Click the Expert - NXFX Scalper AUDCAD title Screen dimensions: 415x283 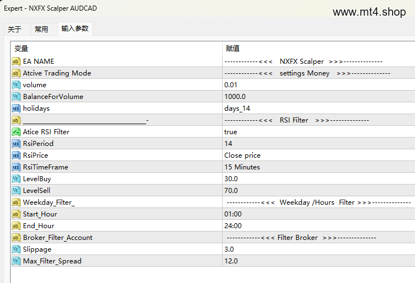(50, 8)
